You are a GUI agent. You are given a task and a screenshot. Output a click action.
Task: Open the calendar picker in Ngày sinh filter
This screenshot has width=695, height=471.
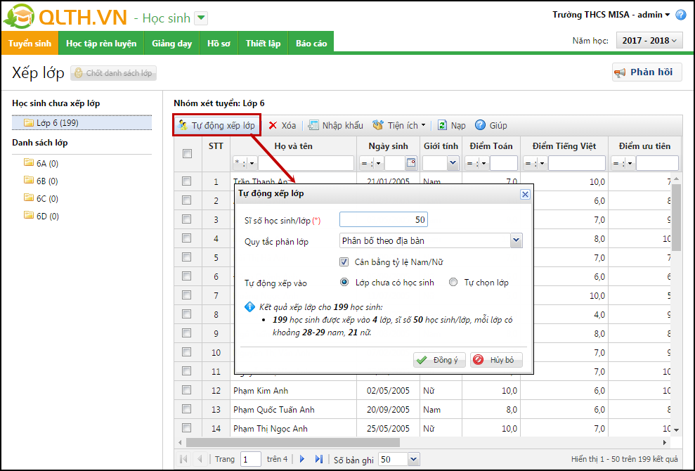(411, 163)
